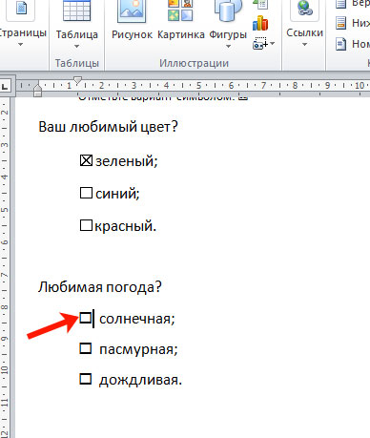The width and height of the screenshot is (370, 438).
Task: Click the word 'пасмурная;'
Action: (x=138, y=349)
